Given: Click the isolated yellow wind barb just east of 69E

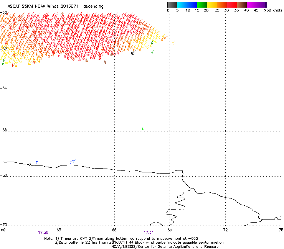Looking at the screenshot, I should (x=174, y=43).
